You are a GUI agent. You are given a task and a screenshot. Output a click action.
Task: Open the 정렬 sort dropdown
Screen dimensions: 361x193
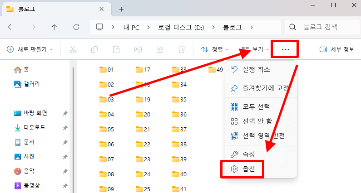[215, 49]
